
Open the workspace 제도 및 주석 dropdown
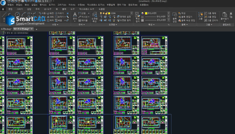click(43, 1)
